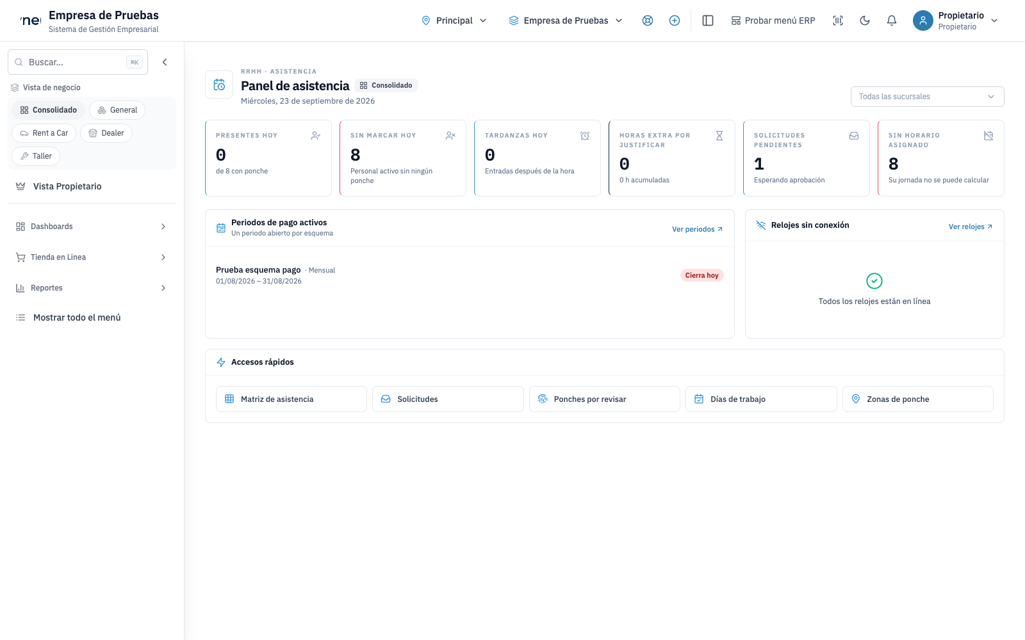Click the Presentes hoy user-check icon
Image resolution: width=1025 pixels, height=640 pixels.
(316, 136)
